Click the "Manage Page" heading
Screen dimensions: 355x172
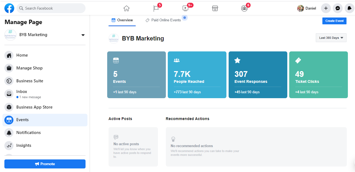(23, 22)
